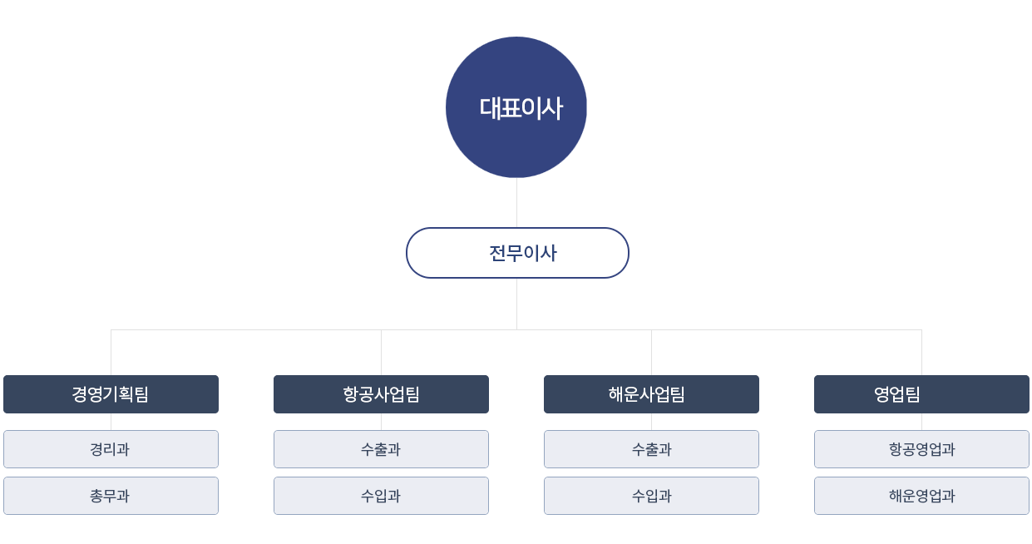This screenshot has width=1032, height=544.
Task: Click the 영업팀 team header
Action: (x=921, y=394)
